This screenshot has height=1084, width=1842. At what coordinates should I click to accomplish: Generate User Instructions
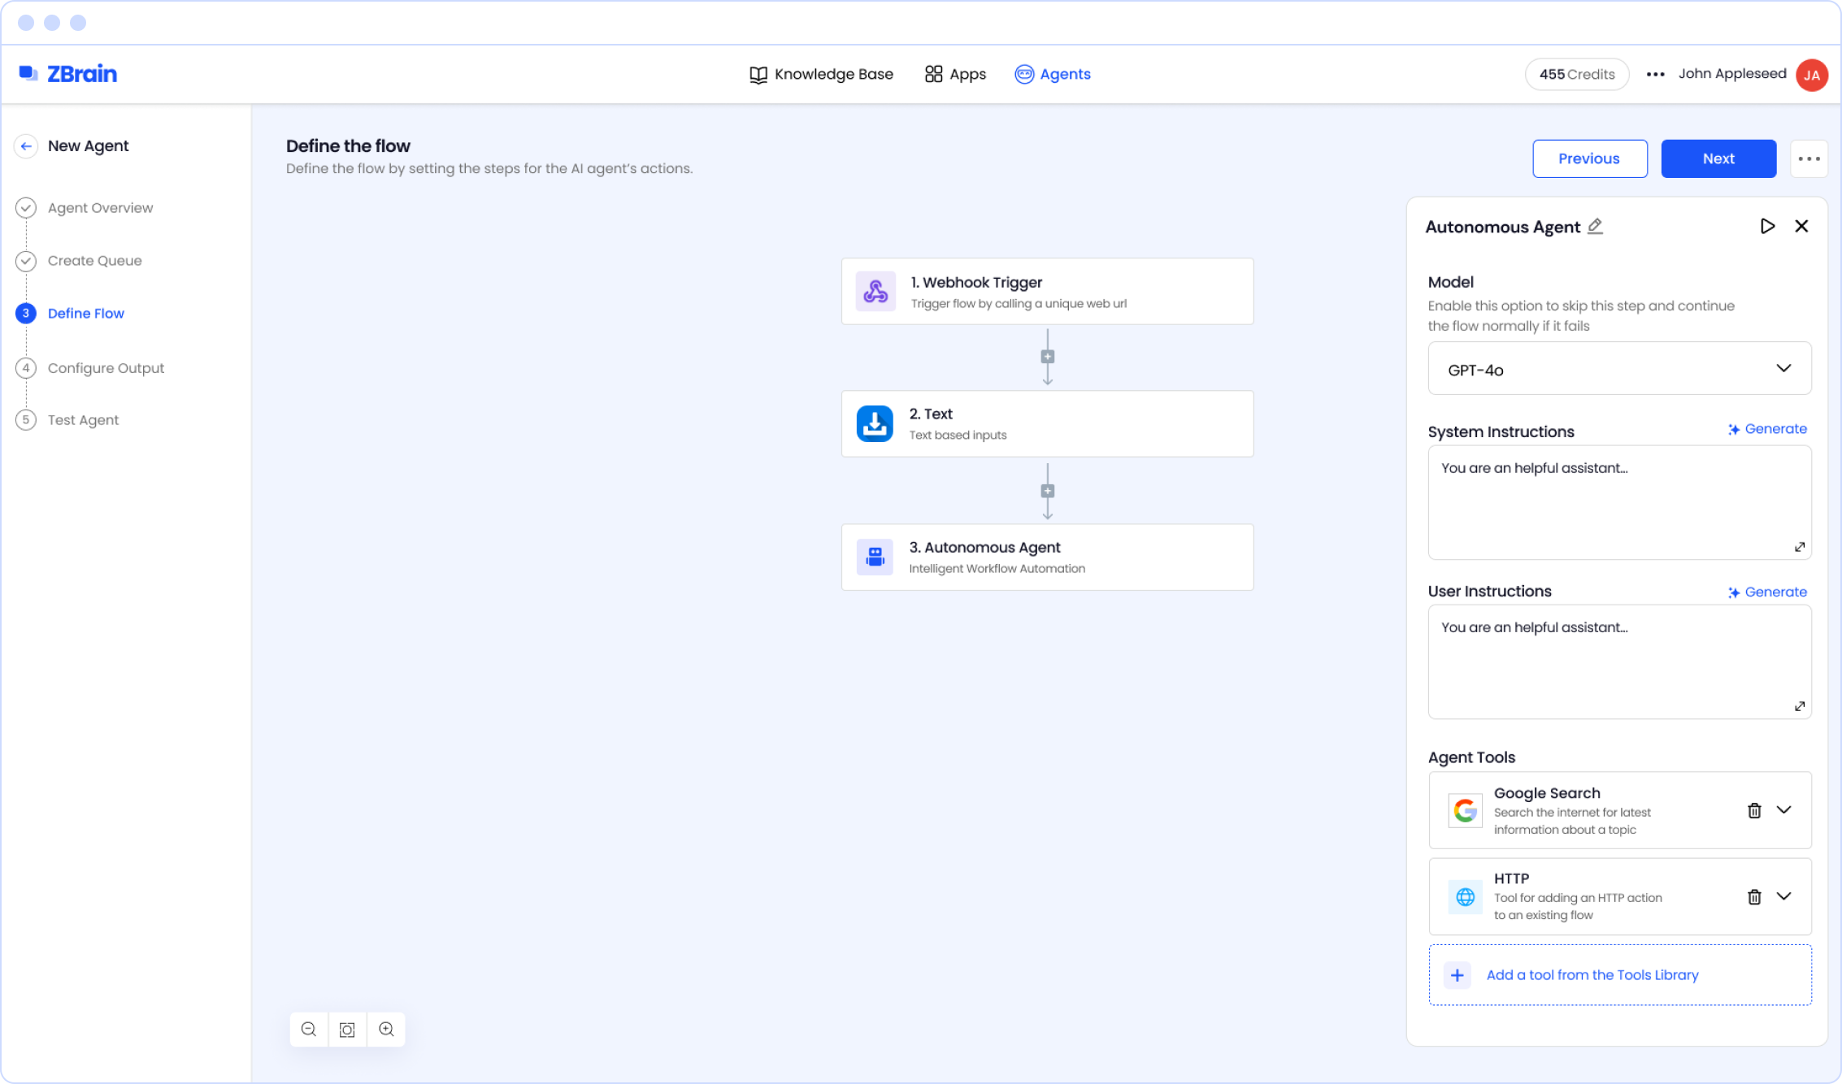1767,592
